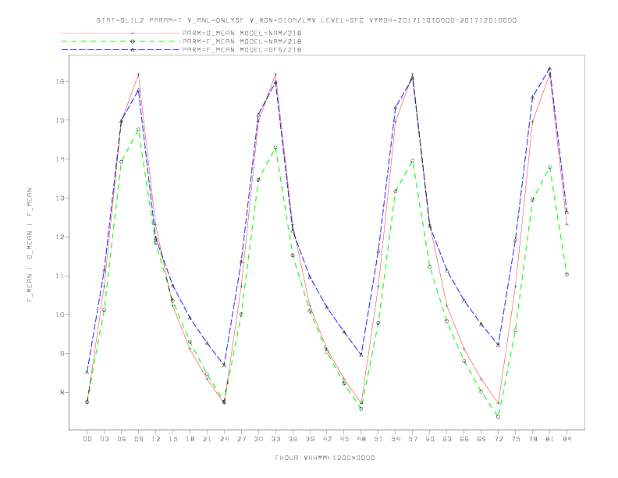
Task: Click x-axis tick label 27
Action: (241, 439)
